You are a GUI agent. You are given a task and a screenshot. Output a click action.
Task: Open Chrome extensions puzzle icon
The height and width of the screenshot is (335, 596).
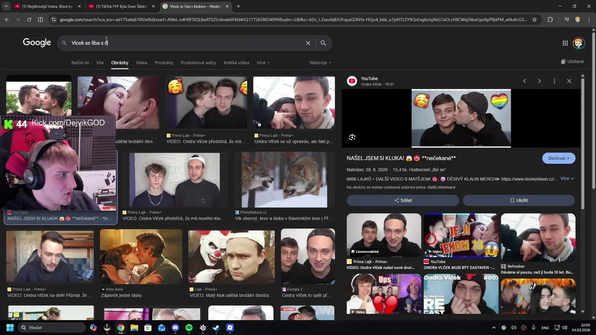coord(550,20)
